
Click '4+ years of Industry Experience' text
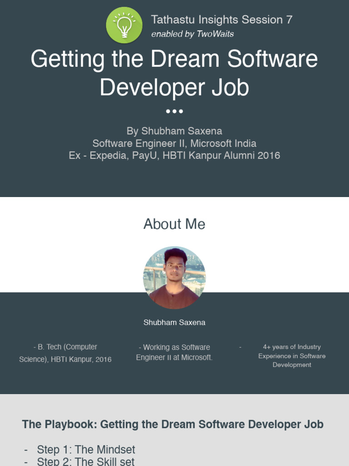click(x=292, y=356)
